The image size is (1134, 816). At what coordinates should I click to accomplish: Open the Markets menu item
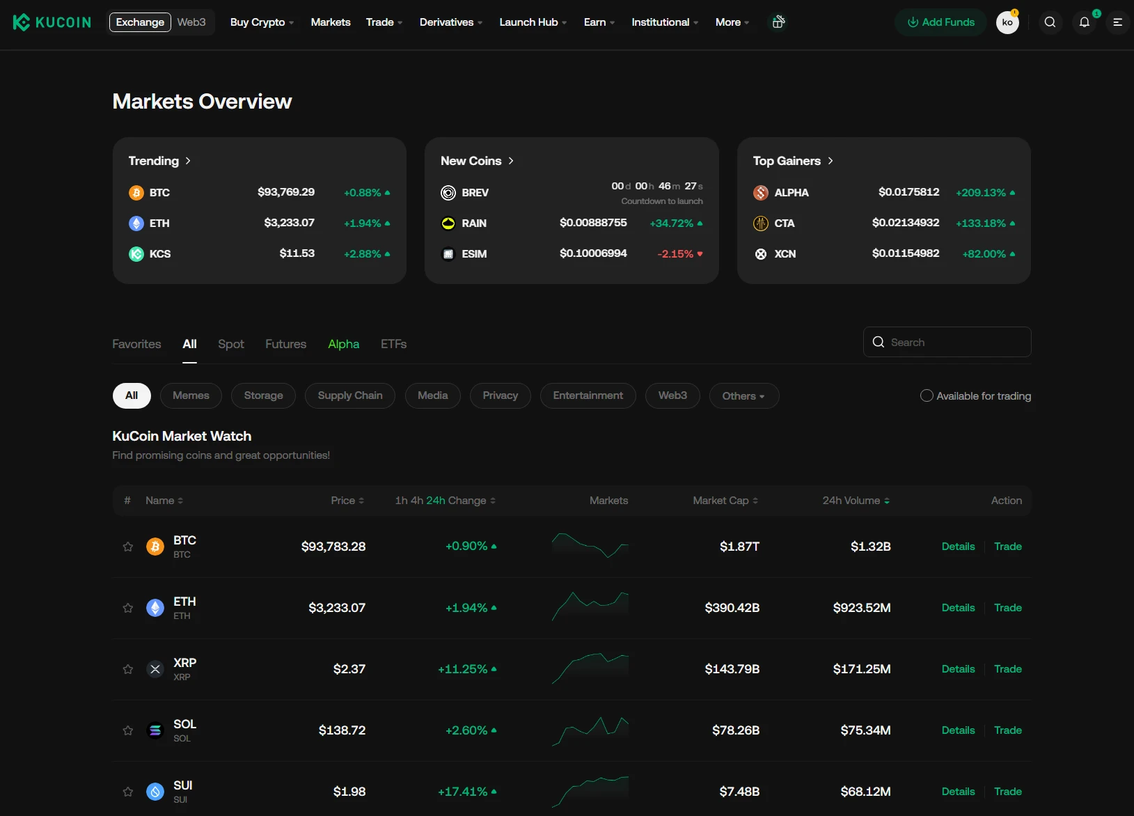click(x=331, y=22)
